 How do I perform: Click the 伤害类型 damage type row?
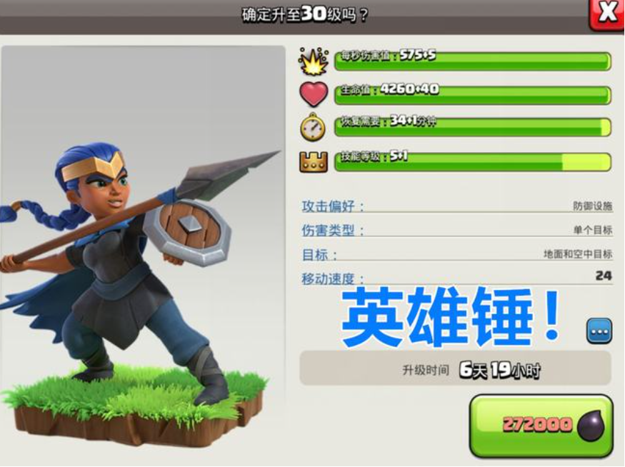(457, 230)
